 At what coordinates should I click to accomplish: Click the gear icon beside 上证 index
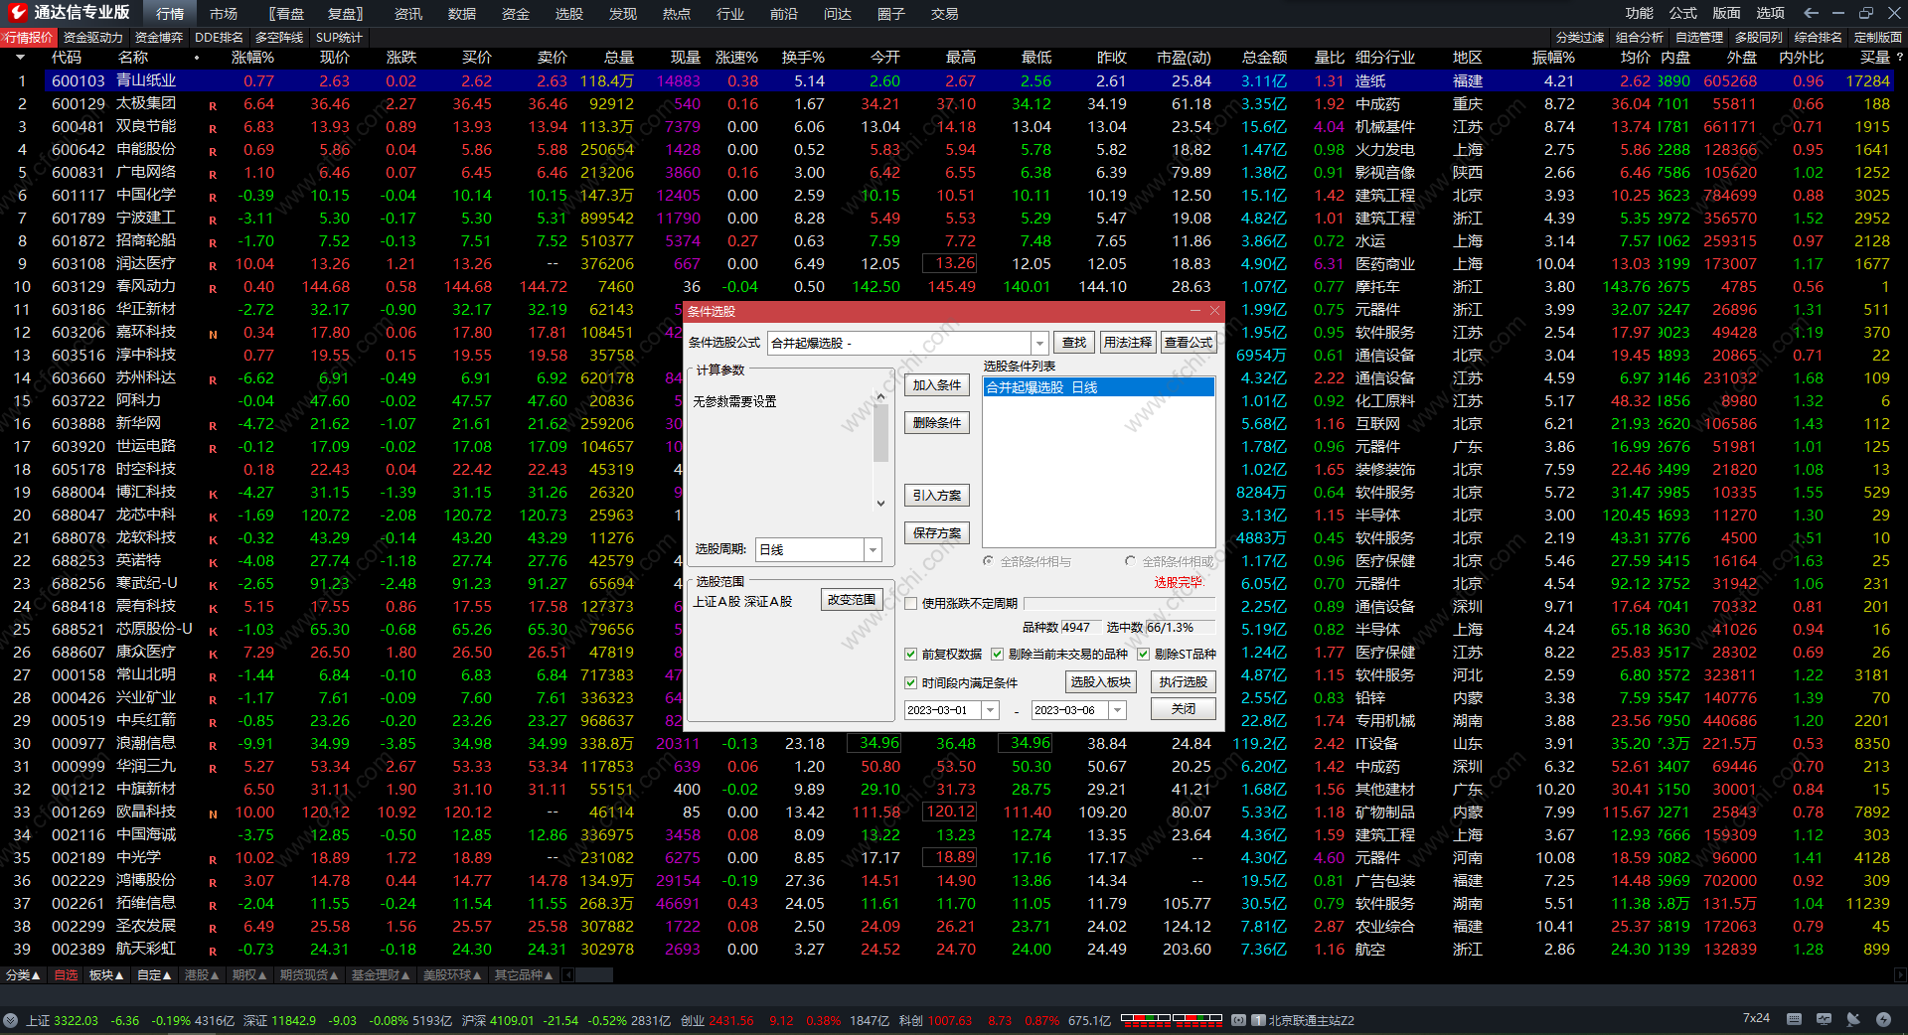pos(11,1020)
